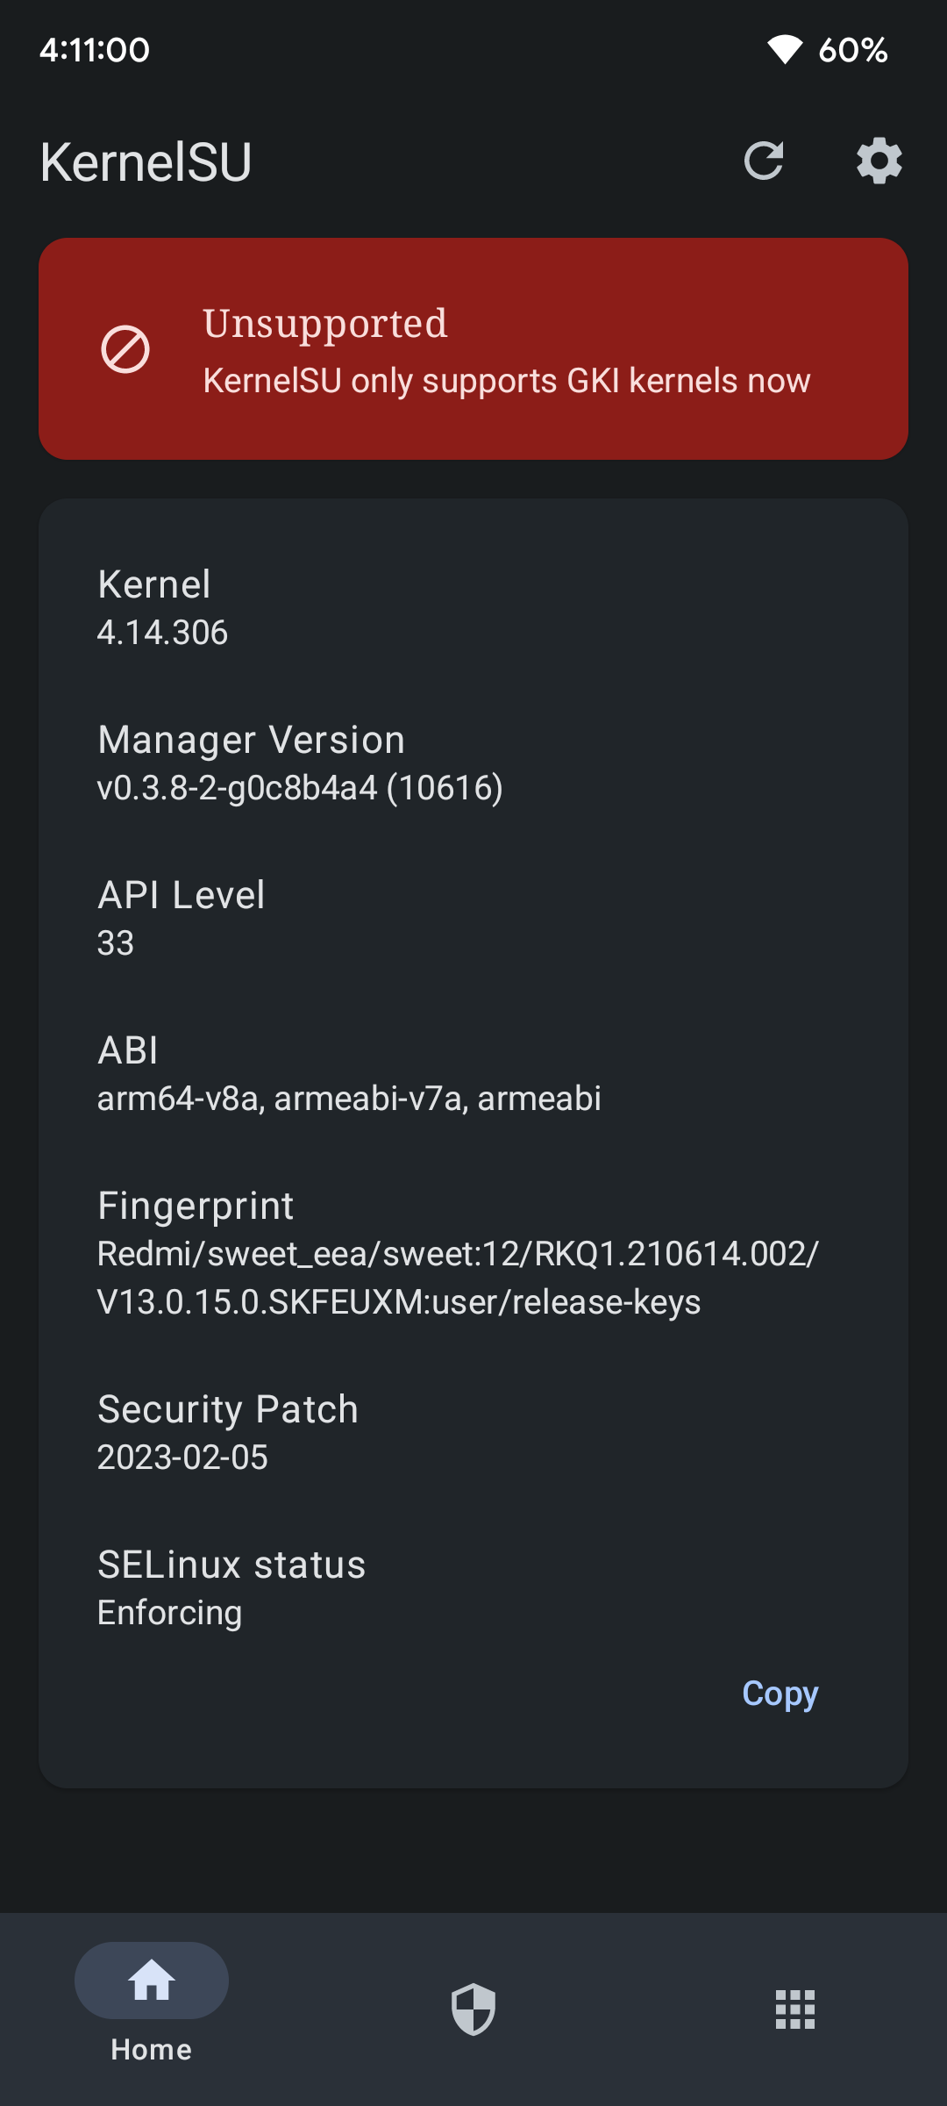Tap the ABI arm64-v8a entry

tap(349, 1074)
